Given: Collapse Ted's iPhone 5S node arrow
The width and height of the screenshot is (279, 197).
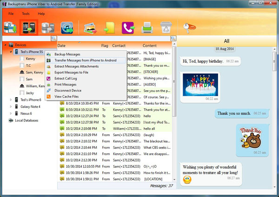Looking at the screenshot, I should pos(11,52).
